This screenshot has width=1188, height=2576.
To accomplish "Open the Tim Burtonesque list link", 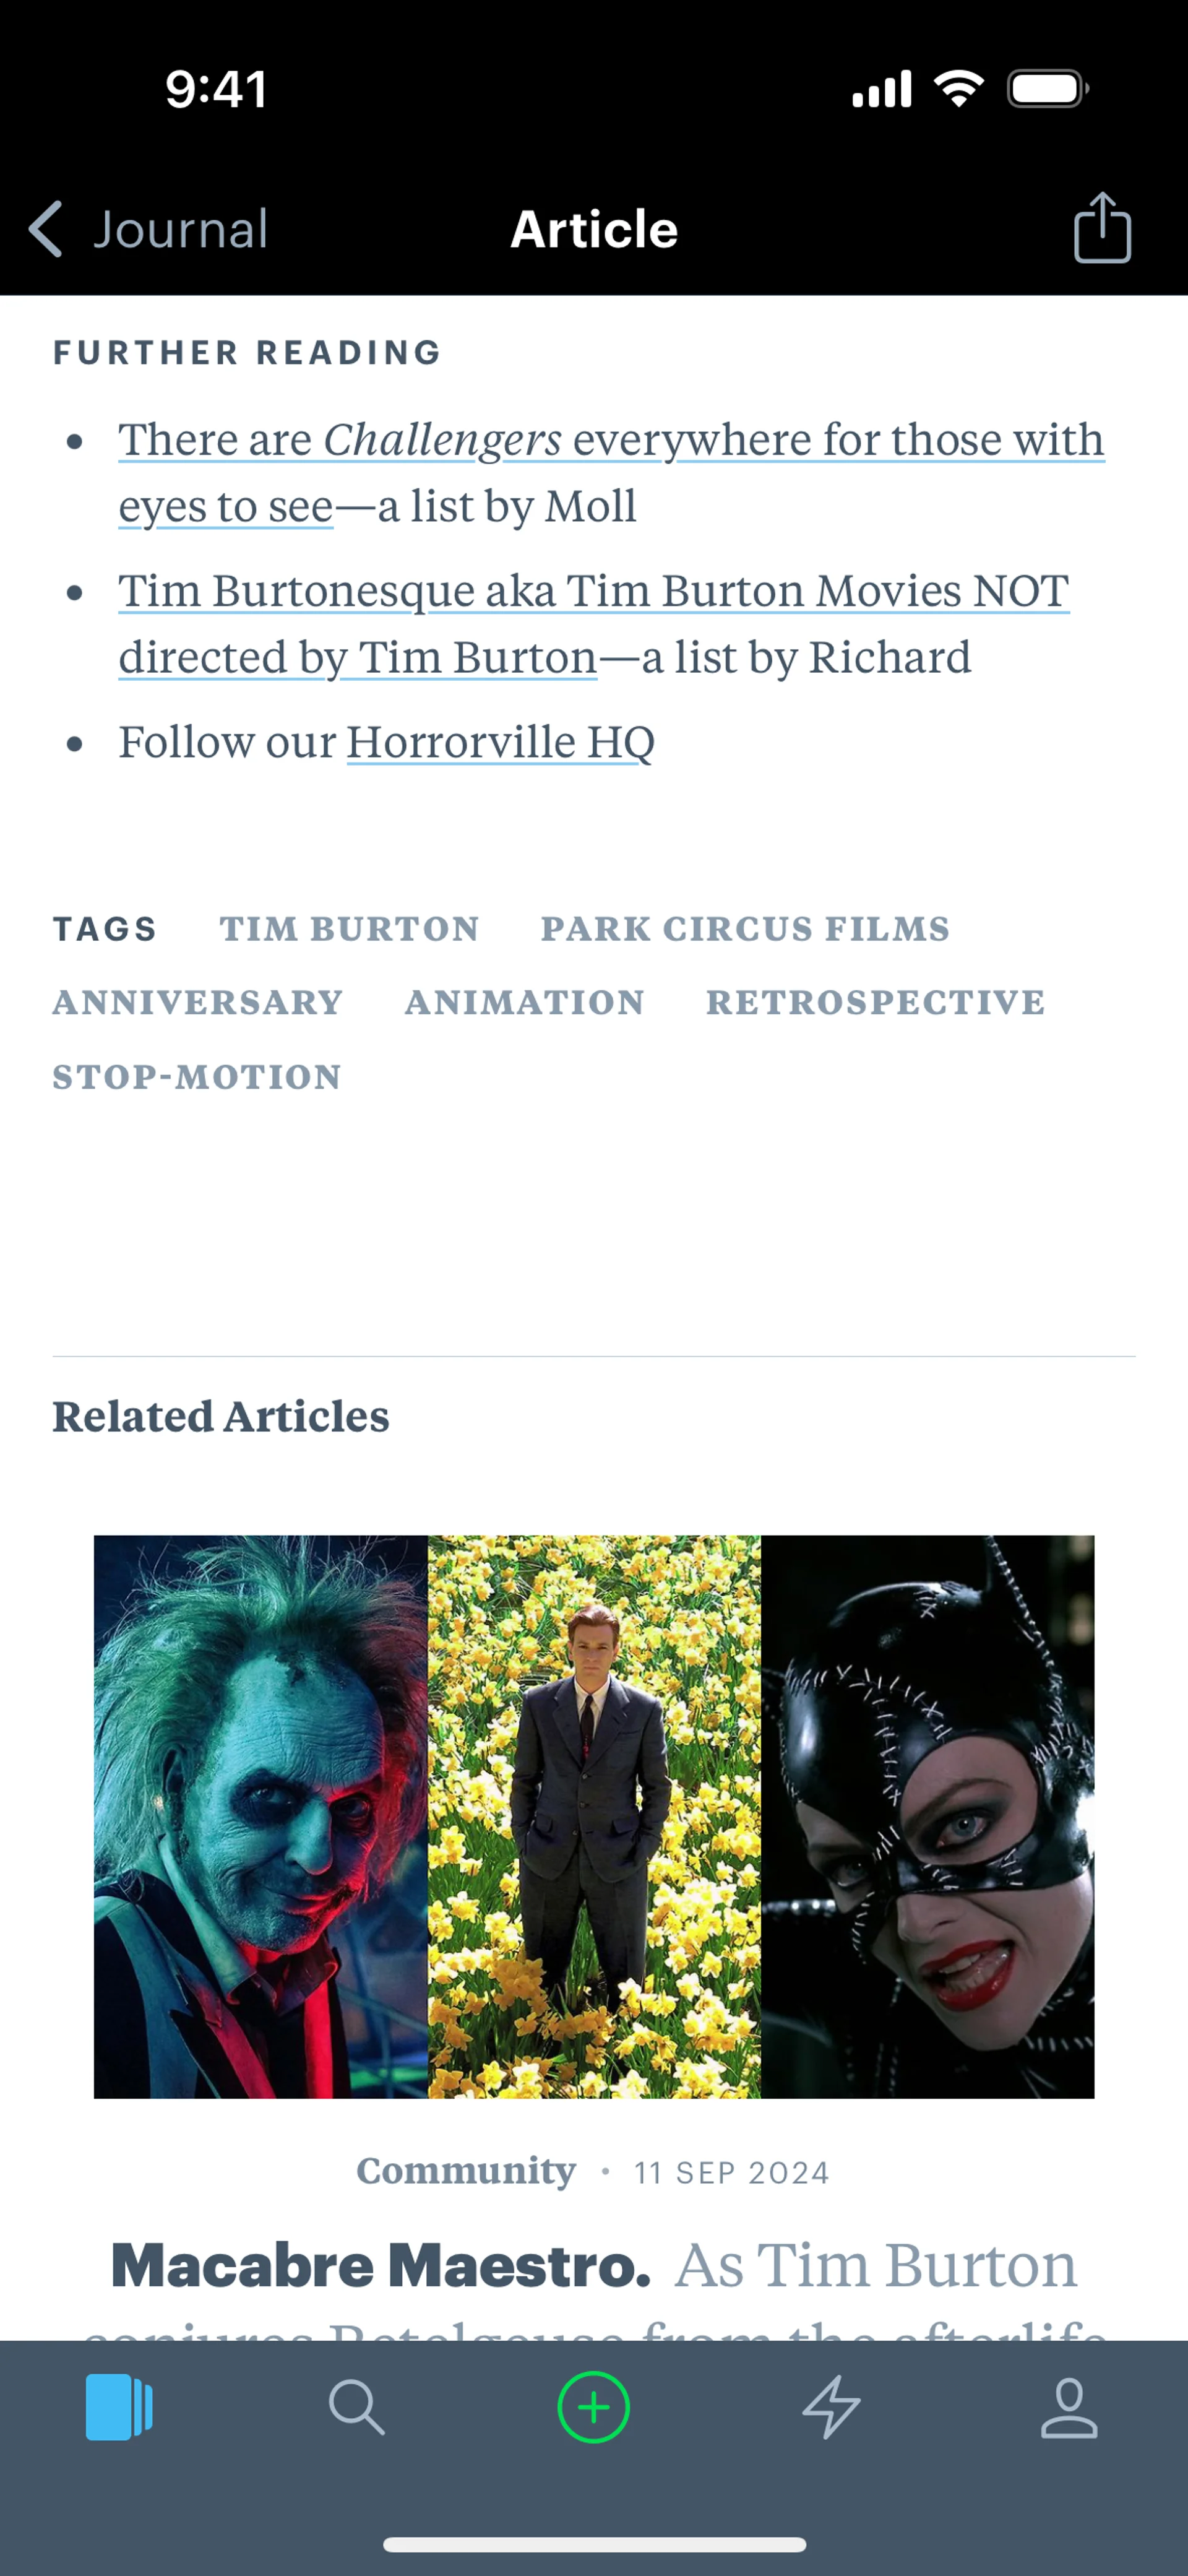I will (x=594, y=623).
